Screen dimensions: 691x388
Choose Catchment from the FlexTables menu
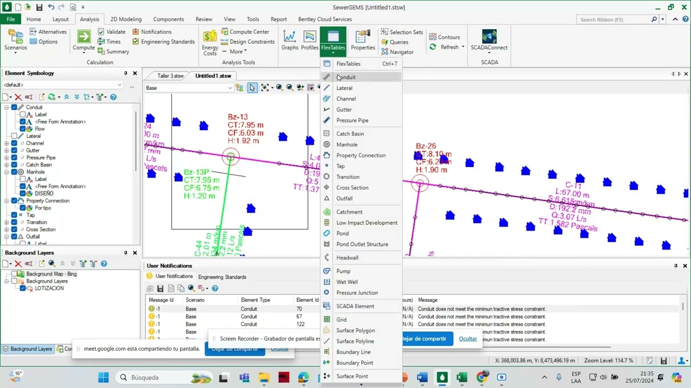tap(361, 212)
